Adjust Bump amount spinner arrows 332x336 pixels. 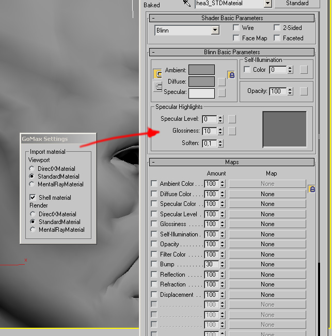click(222, 264)
